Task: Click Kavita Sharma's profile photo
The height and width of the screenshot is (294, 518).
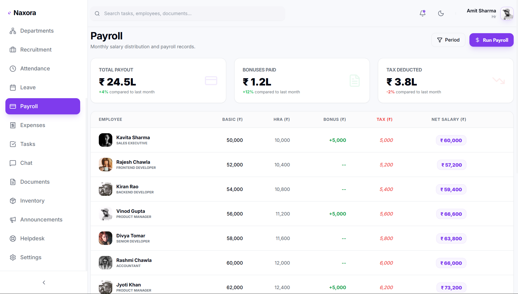Action: tap(105, 140)
